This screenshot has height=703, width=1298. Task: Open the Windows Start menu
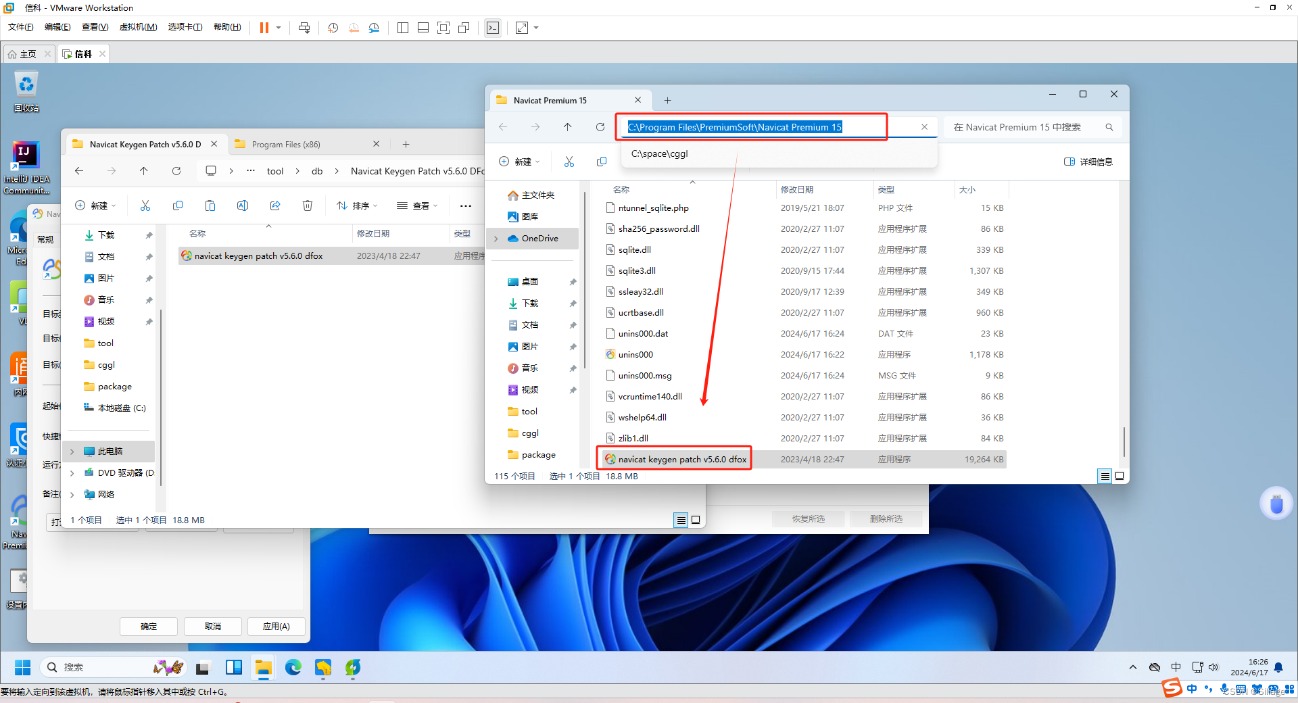click(x=22, y=667)
